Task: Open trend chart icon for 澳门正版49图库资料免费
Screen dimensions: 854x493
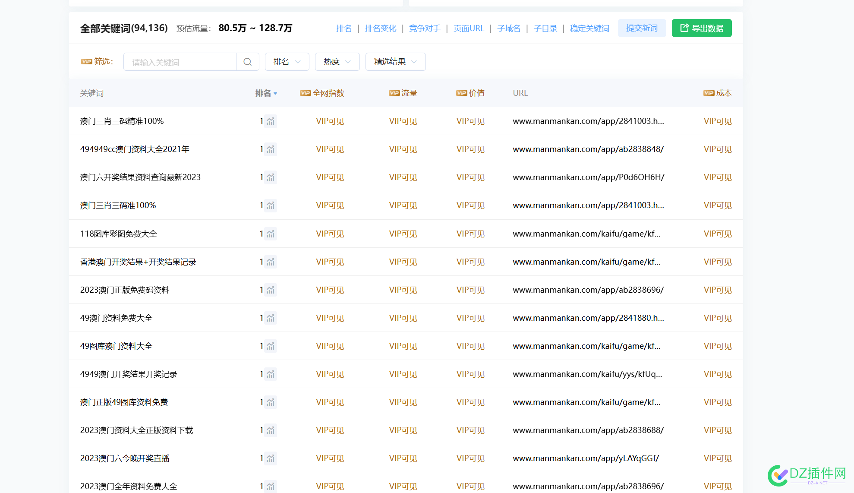Action: tap(271, 402)
